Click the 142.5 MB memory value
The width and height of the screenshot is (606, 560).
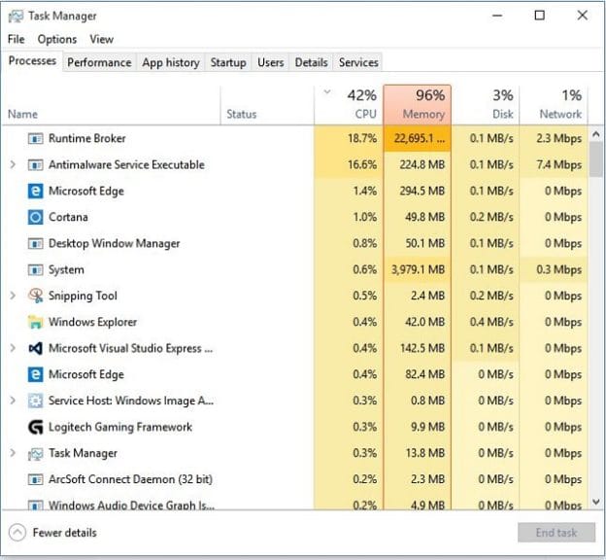pyautogui.click(x=422, y=348)
